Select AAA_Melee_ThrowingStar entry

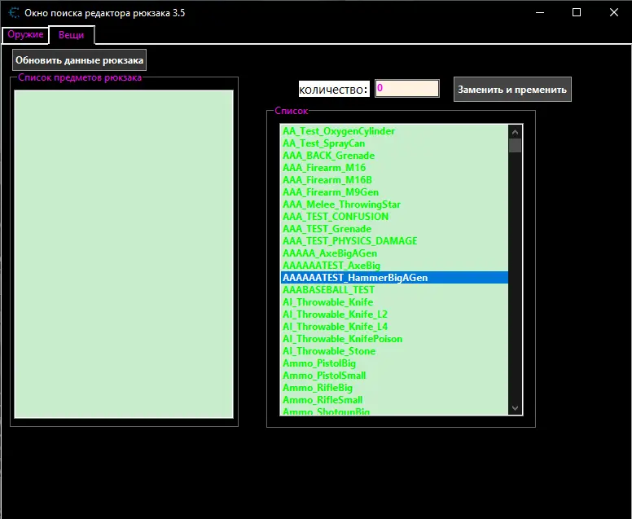341,205
